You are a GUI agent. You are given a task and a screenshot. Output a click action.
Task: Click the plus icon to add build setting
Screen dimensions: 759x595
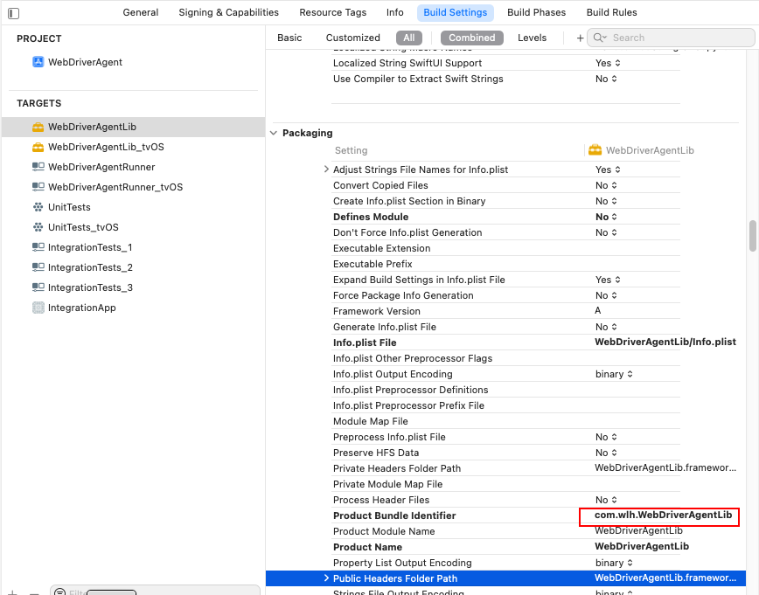580,38
